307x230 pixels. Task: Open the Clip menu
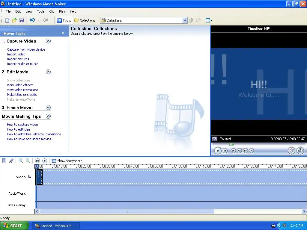pos(52,11)
